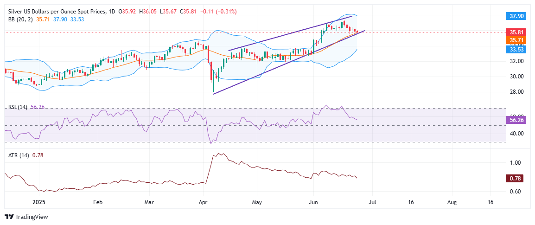
Task: Click the orange 35.71 basis price tag
Action: [517, 40]
